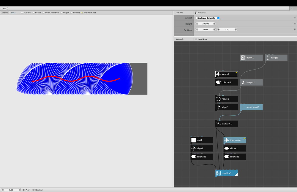Screen dimensions: 297x192
Task: Click the frame number field showing 1.00
Action: tap(11, 190)
